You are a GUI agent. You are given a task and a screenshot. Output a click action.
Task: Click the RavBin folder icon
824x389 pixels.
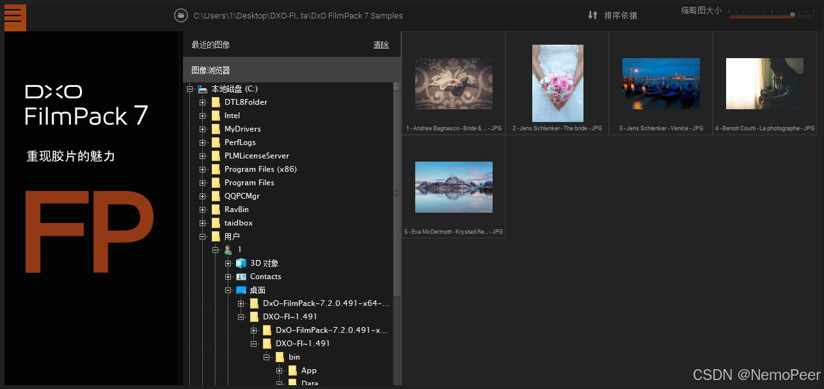pos(216,210)
